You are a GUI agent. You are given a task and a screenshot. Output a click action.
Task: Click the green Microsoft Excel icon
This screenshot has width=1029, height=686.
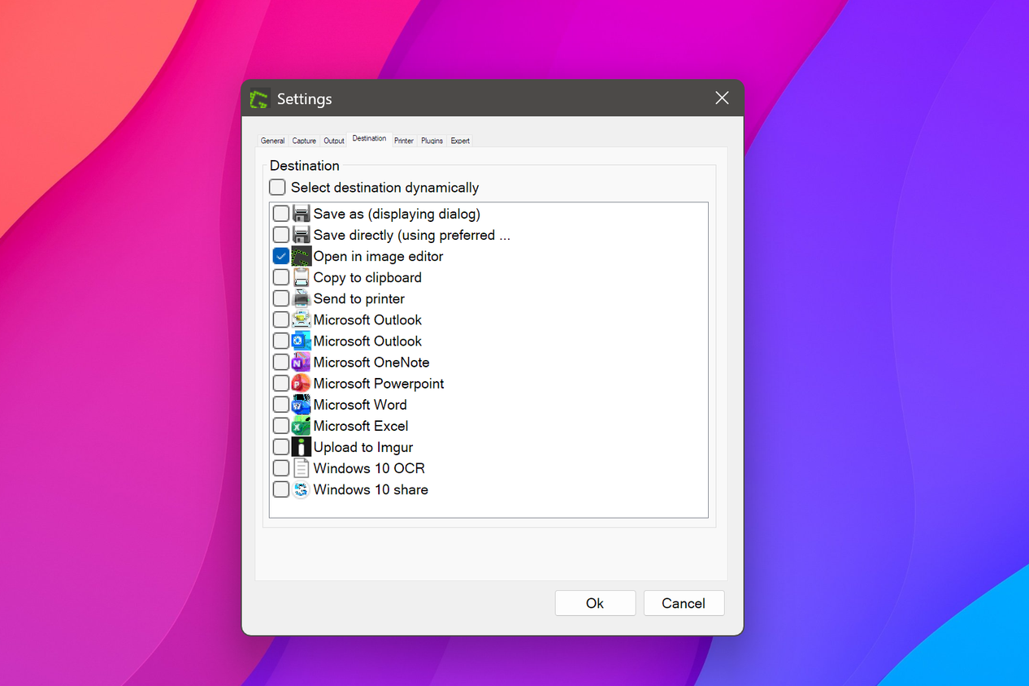pyautogui.click(x=302, y=425)
